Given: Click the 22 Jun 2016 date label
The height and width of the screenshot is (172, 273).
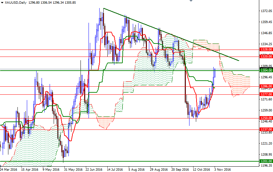Looking at the screenshot, I should [94, 169].
